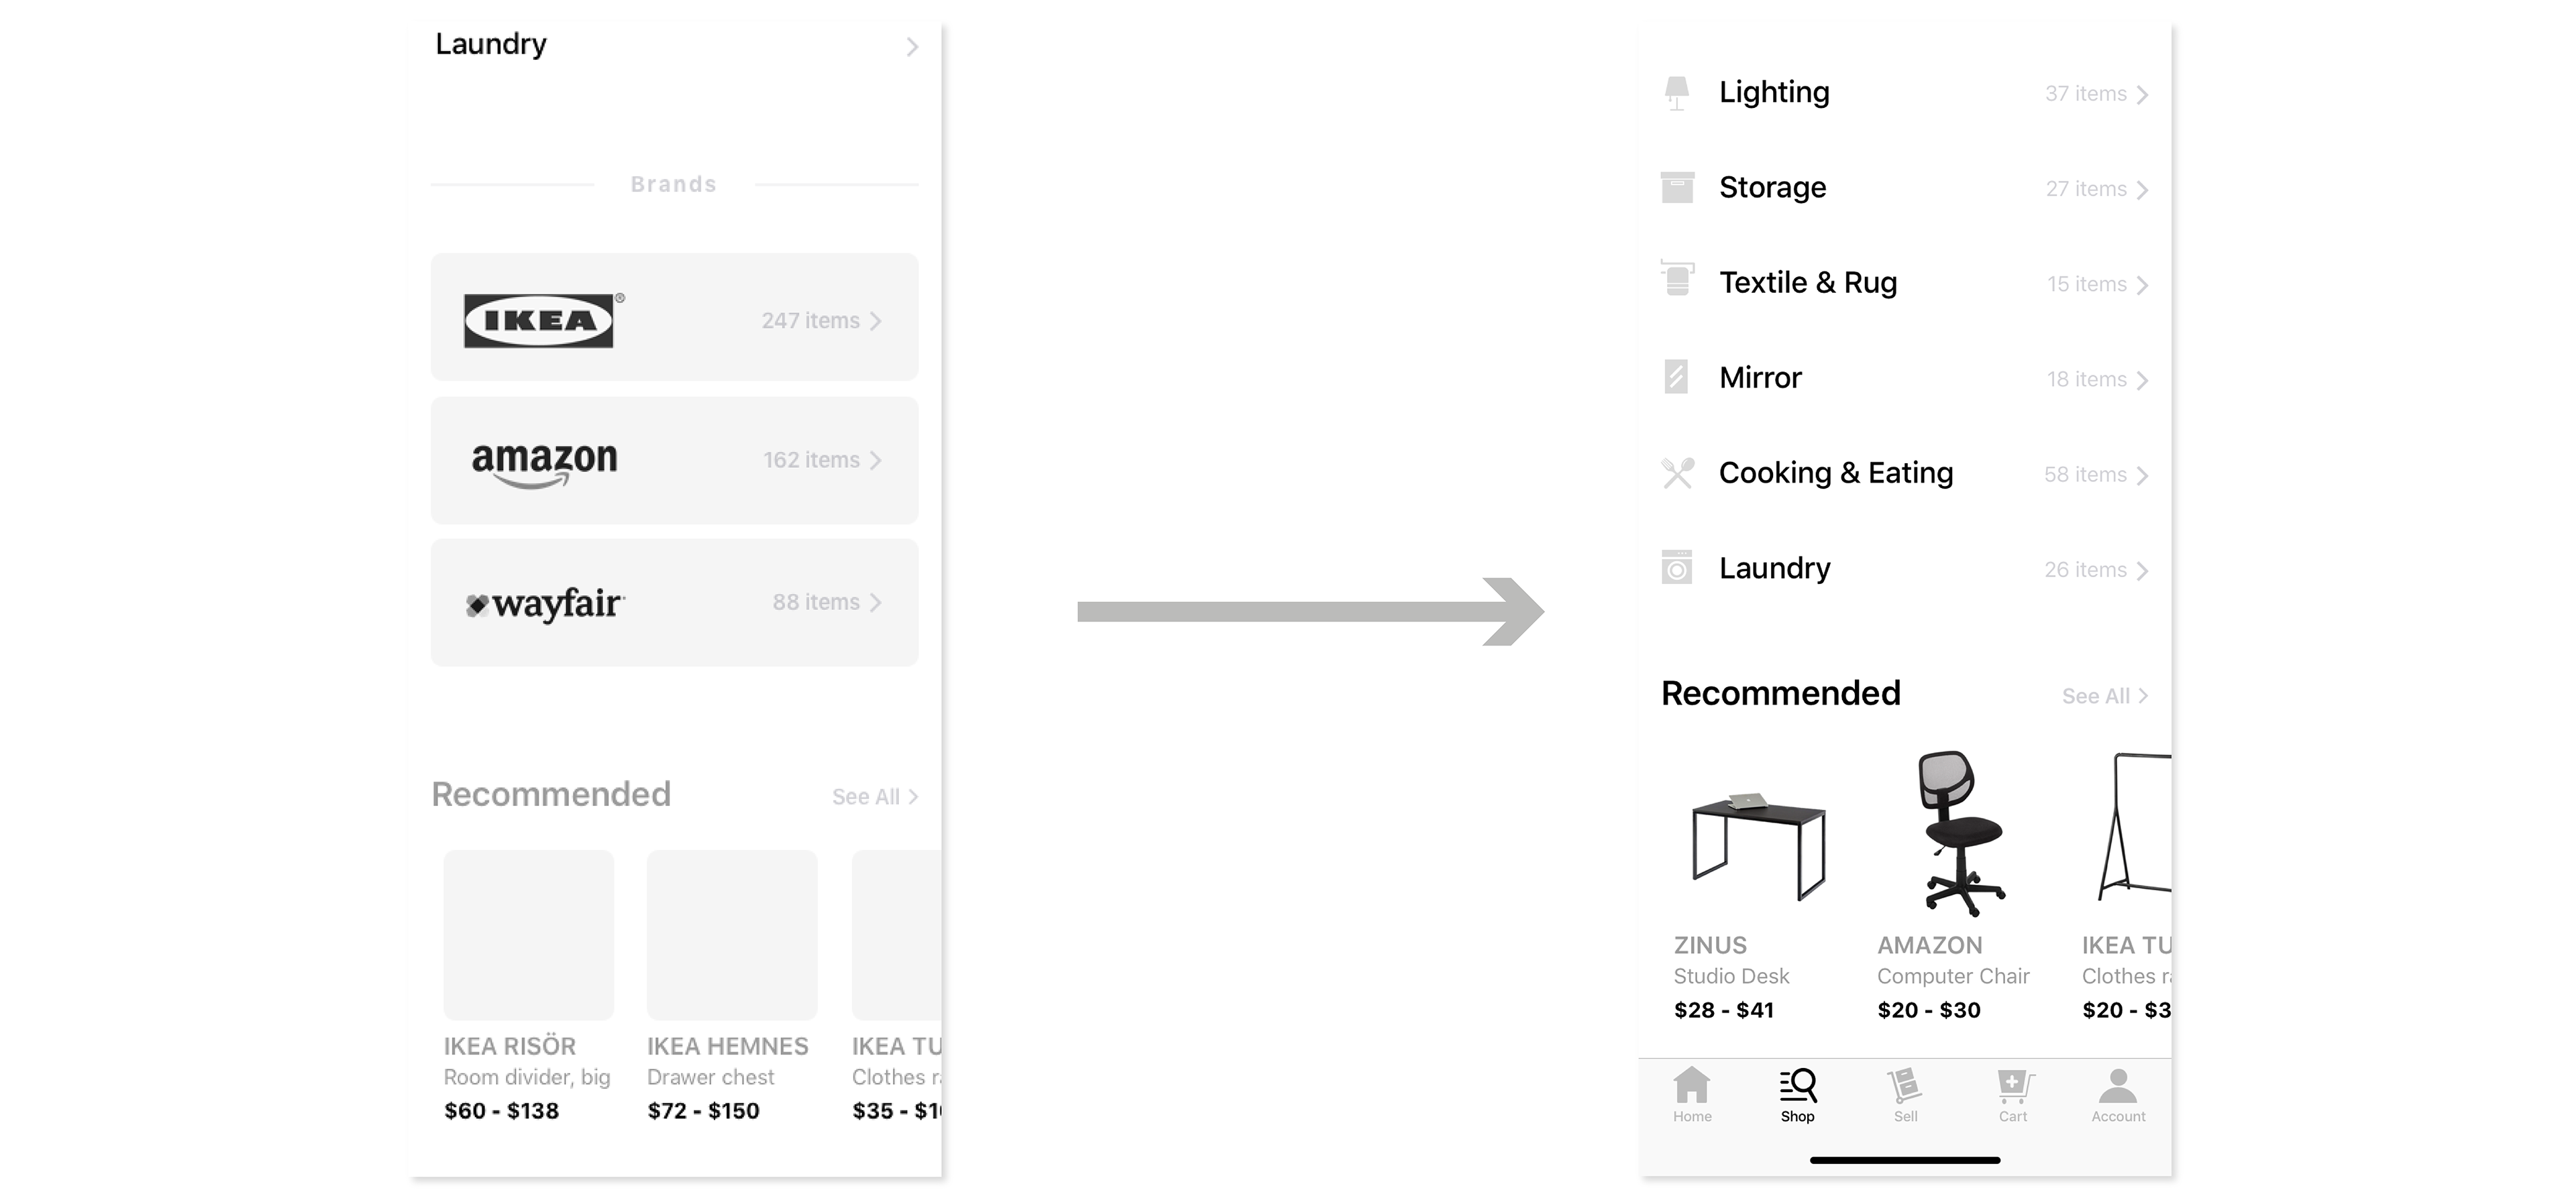2576x1198 pixels.
Task: Click the IKEA RISÖR product title
Action: tap(510, 1046)
